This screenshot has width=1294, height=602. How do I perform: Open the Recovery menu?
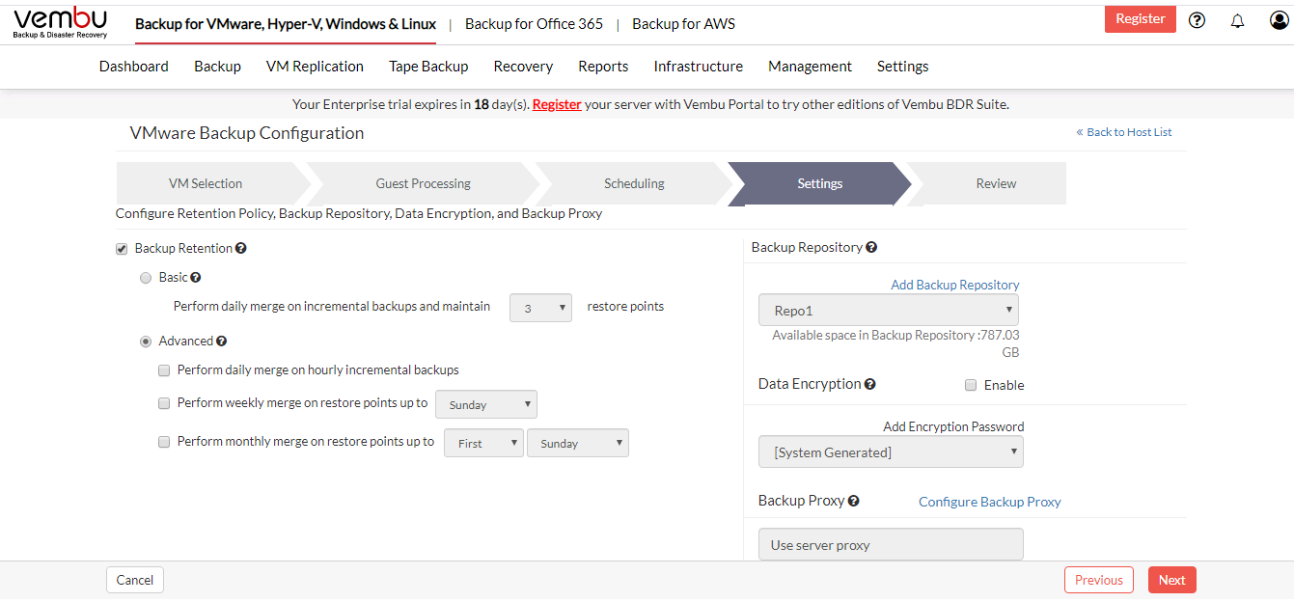point(523,67)
